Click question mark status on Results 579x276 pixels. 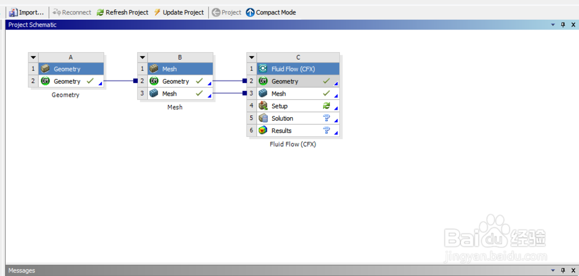pos(327,130)
